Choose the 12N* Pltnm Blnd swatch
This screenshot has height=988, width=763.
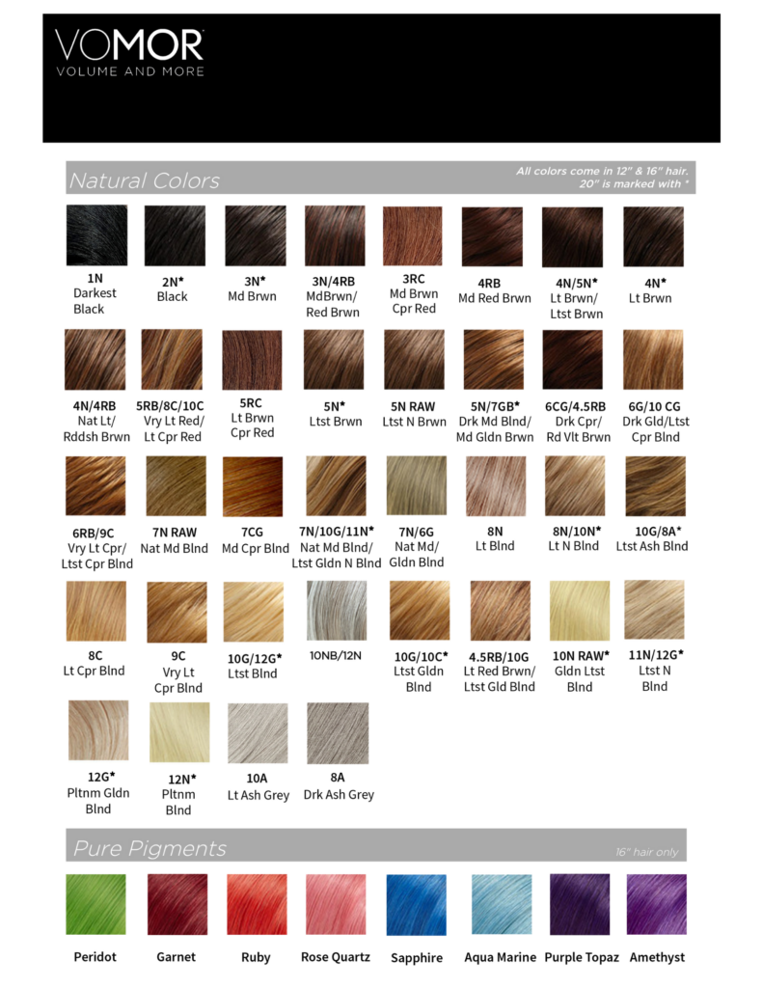click(x=179, y=732)
